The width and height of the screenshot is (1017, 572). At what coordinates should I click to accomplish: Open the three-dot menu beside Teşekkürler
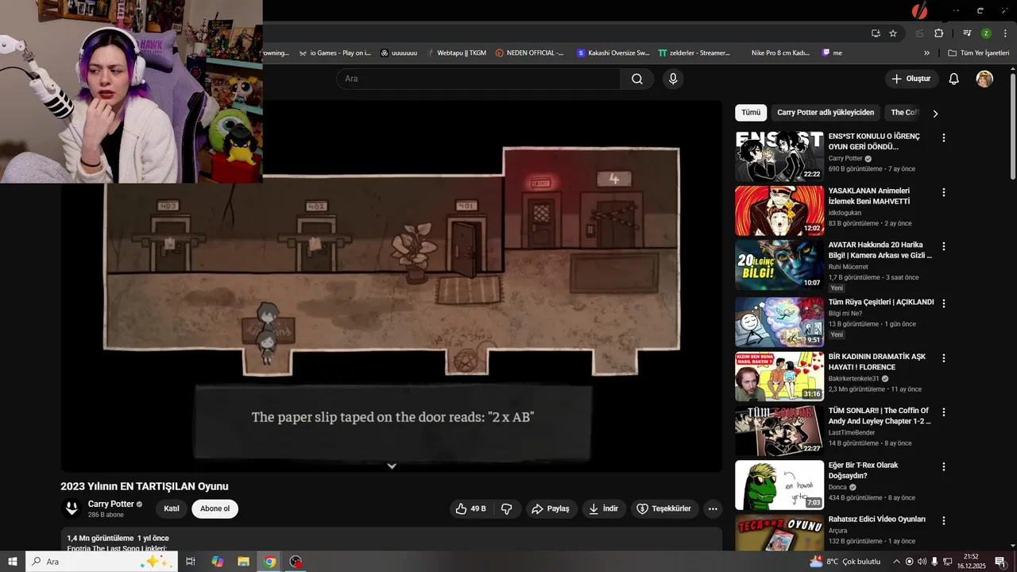coord(713,508)
